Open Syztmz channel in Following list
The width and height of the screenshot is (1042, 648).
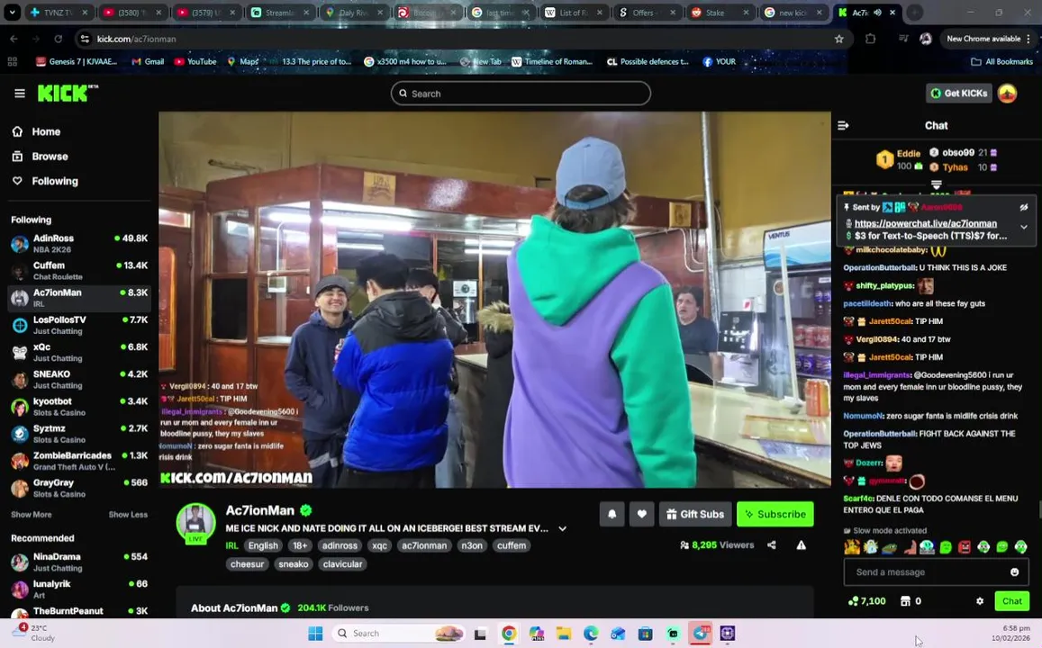click(x=79, y=434)
